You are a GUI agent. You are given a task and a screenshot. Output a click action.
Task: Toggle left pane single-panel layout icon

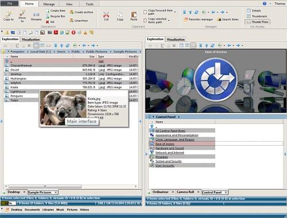pyautogui.click(x=36, y=45)
